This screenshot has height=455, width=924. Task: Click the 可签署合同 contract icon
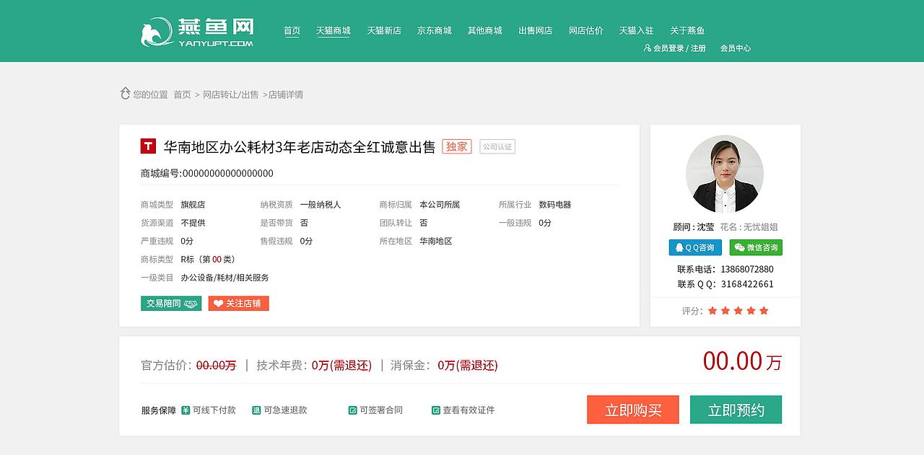point(352,410)
